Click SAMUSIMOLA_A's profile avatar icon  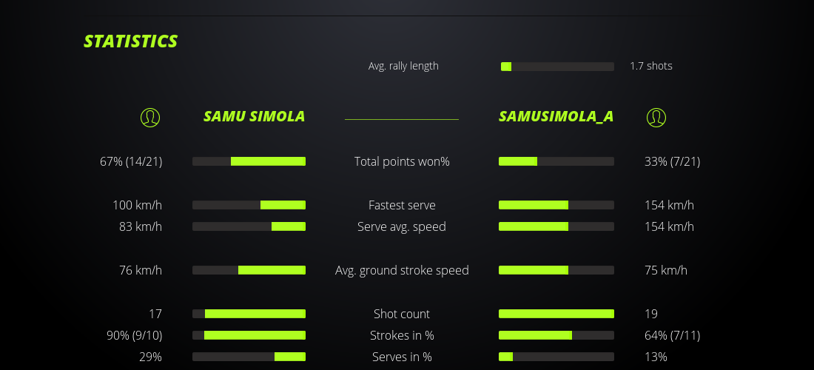click(656, 117)
